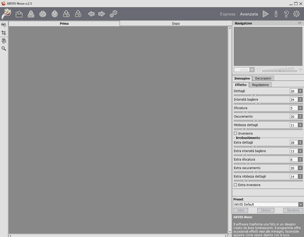304x237 pixels.
Task: Run processing with the play triangle
Action: (266, 14)
